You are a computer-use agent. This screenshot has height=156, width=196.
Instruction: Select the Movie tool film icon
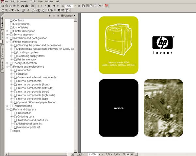48,10
